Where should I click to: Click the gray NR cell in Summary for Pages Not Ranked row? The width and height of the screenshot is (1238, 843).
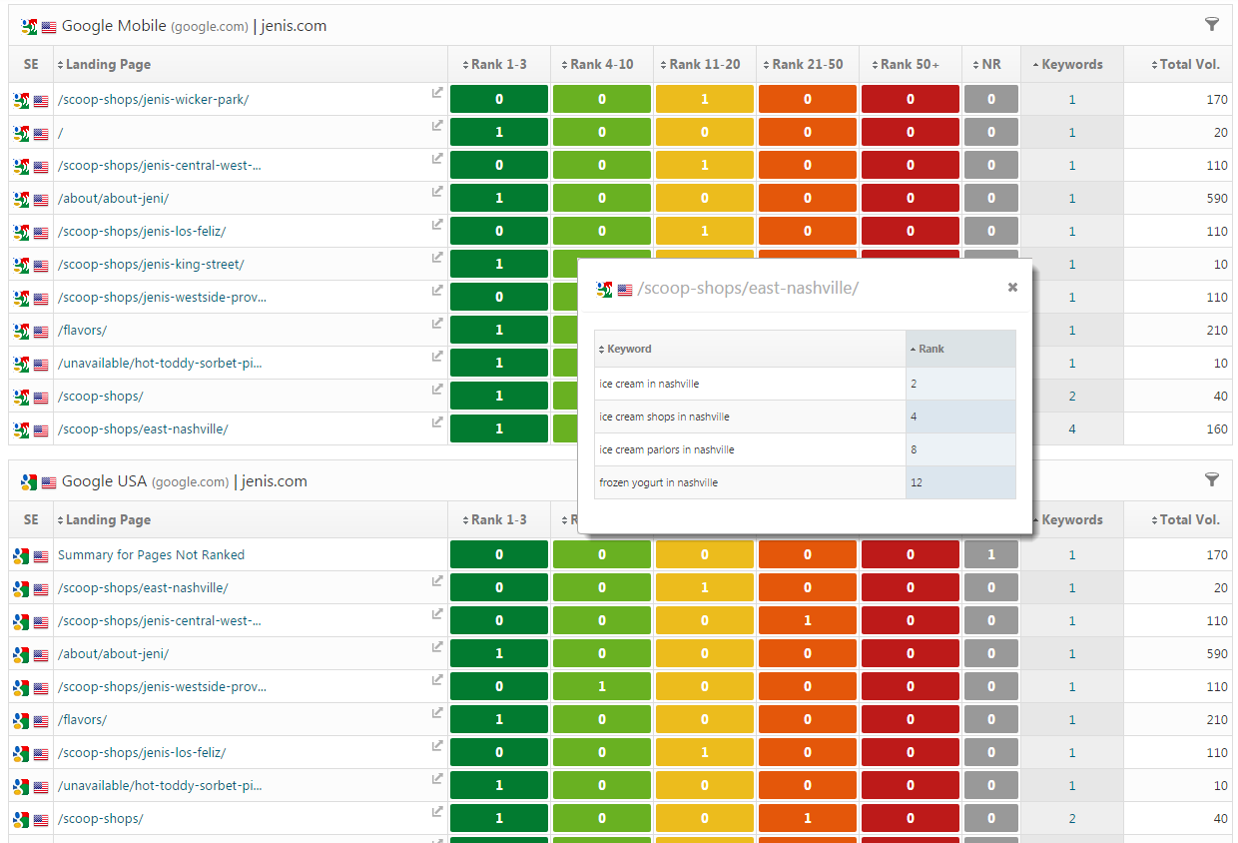tap(990, 554)
